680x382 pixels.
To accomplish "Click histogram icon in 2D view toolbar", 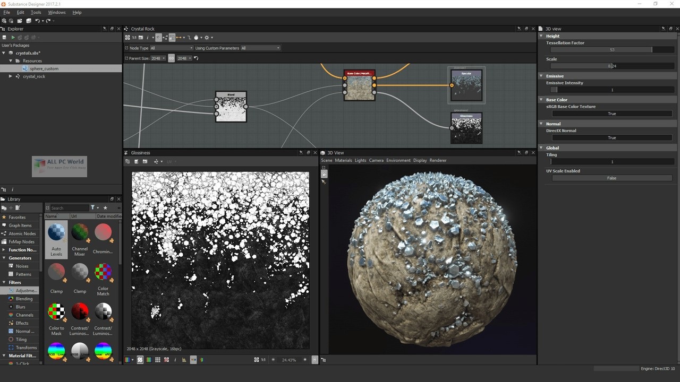I will [x=184, y=360].
